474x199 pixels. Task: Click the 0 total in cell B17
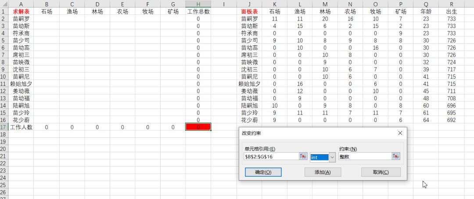pos(47,127)
